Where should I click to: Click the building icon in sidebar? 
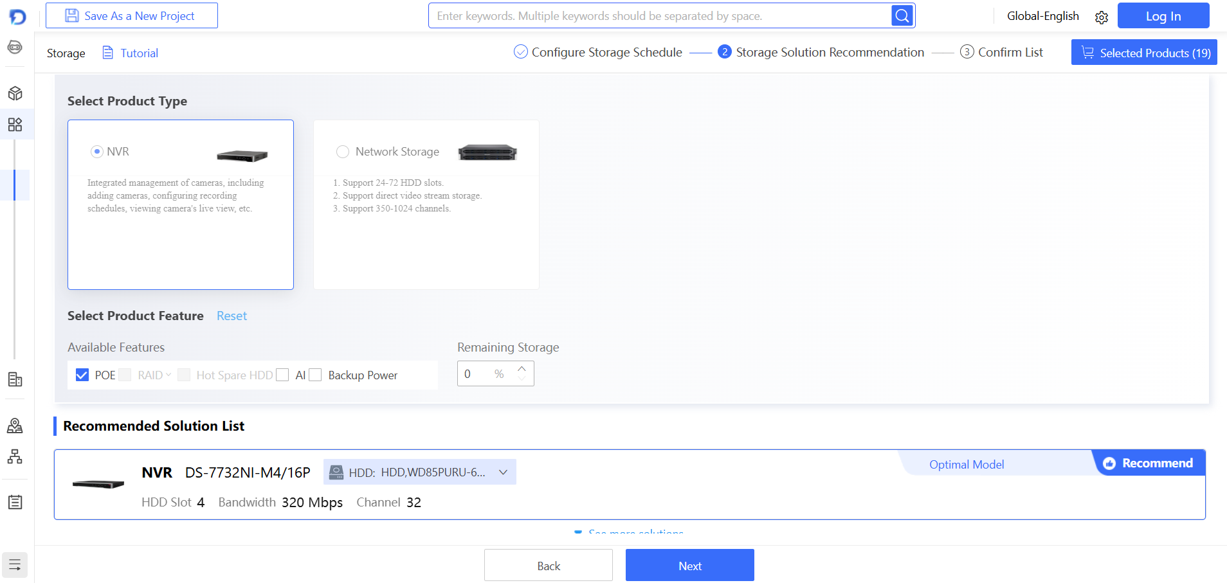15,379
